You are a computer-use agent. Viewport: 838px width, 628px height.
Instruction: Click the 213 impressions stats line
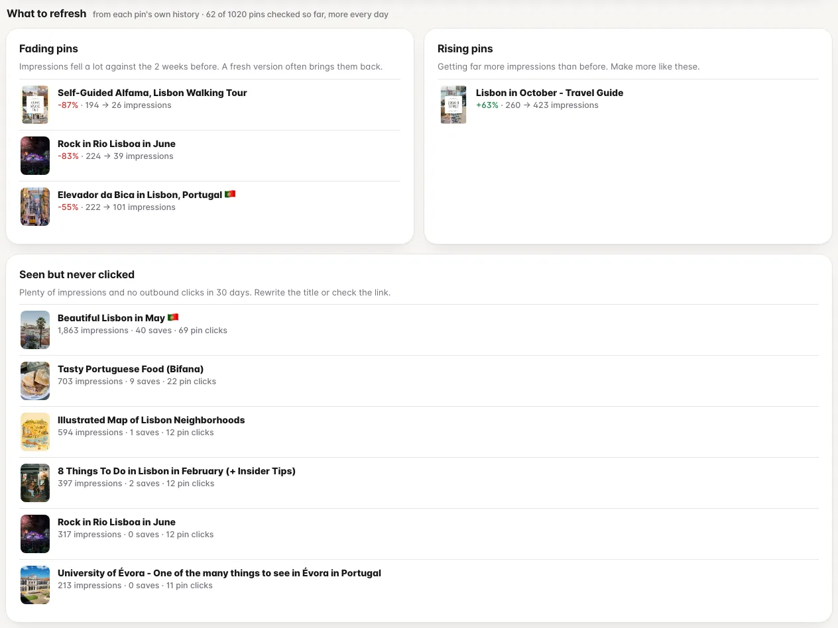(x=135, y=586)
